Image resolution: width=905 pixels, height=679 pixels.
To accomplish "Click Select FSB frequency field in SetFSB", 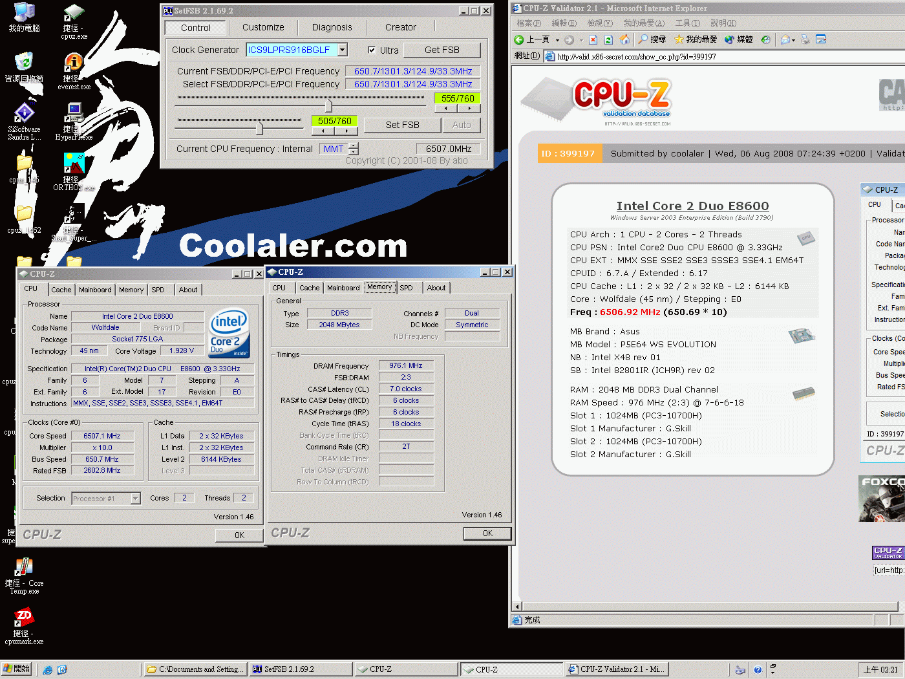I will click(413, 84).
